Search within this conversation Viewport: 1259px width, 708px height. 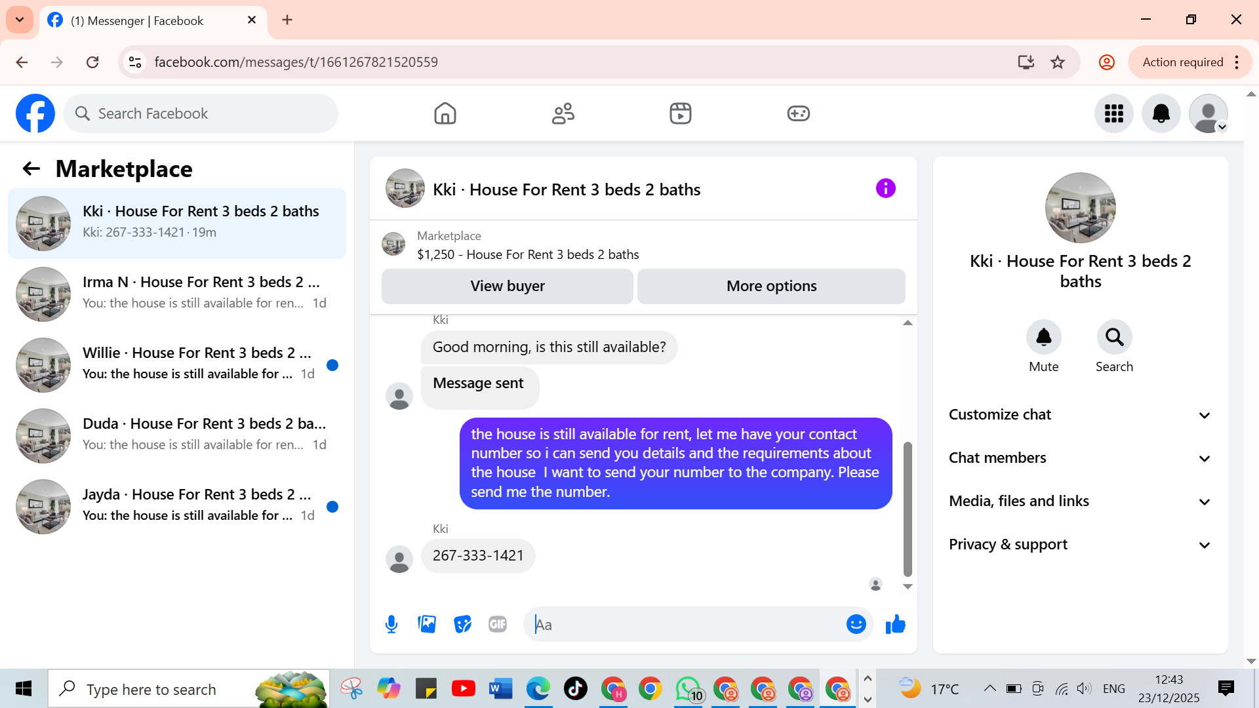tap(1114, 338)
